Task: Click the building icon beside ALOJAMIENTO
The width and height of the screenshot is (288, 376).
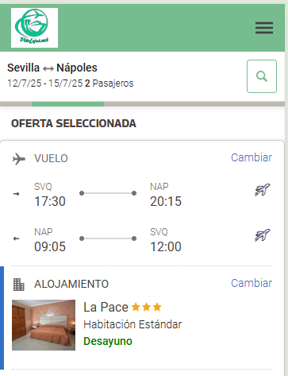Action: point(19,285)
